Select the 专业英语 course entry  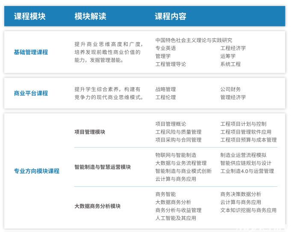(x=165, y=48)
